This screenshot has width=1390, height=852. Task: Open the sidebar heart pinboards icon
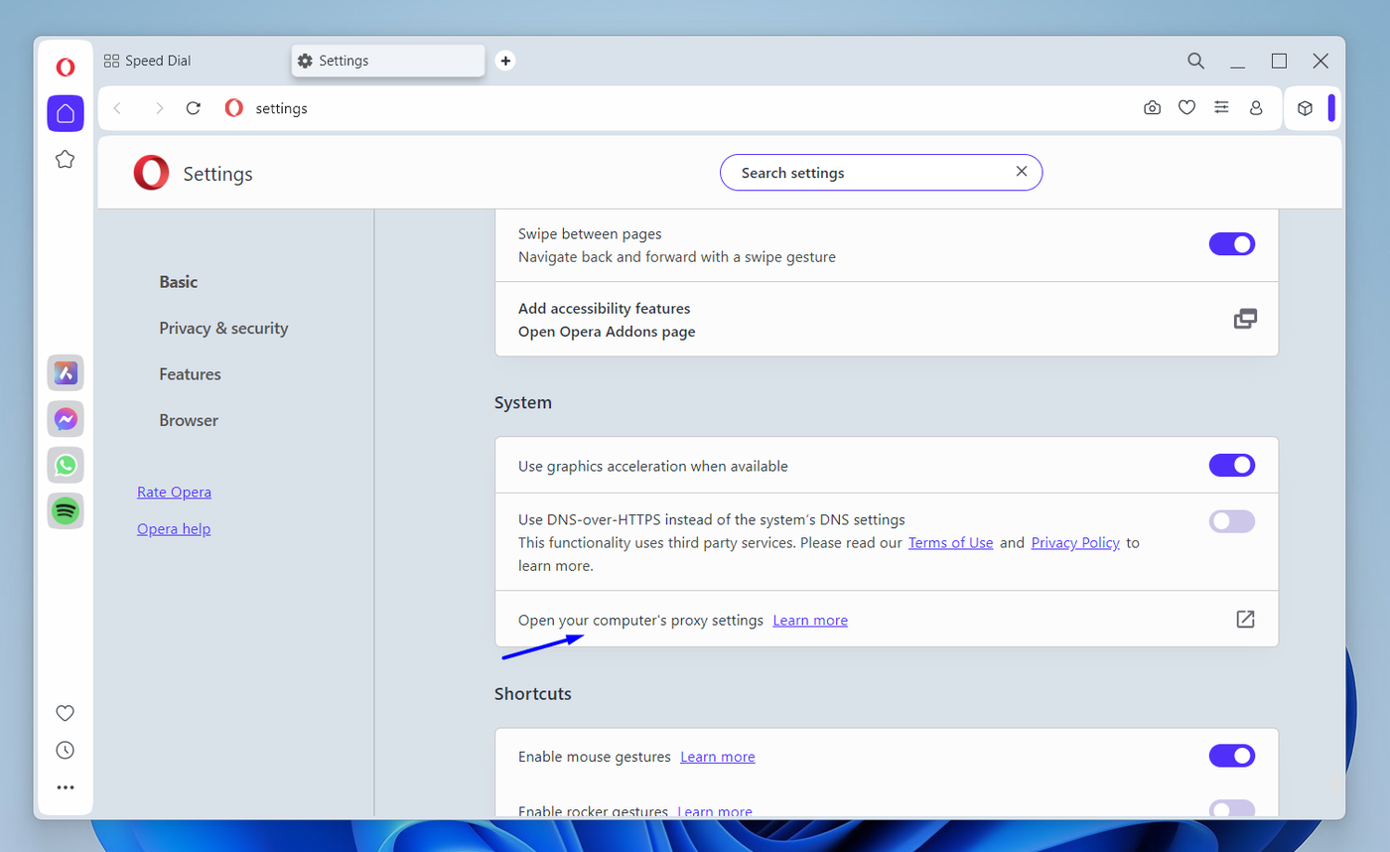coord(66,713)
